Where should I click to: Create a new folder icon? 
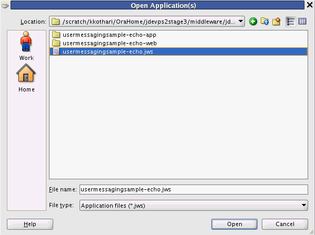[277, 21]
